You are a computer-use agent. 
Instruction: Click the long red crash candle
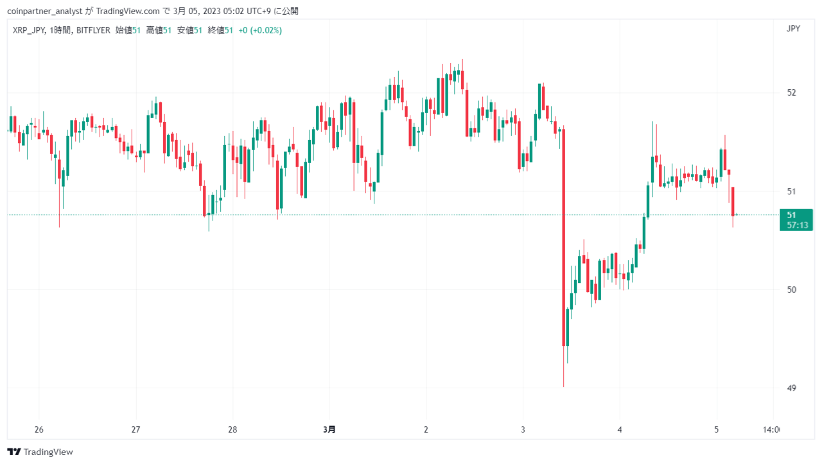[x=563, y=237]
